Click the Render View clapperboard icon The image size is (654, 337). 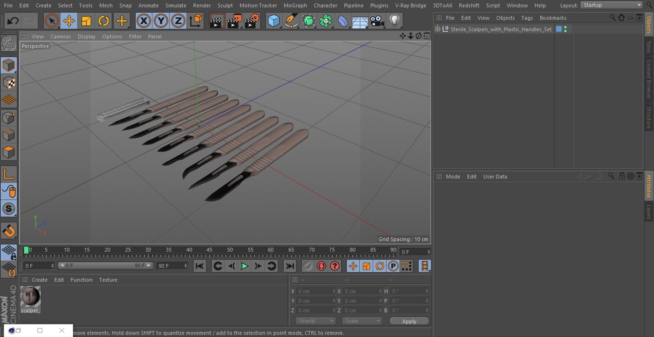[217, 21]
